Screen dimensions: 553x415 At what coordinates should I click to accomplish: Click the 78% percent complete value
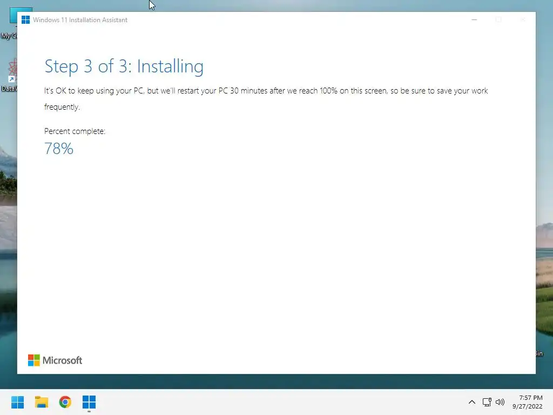(59, 149)
